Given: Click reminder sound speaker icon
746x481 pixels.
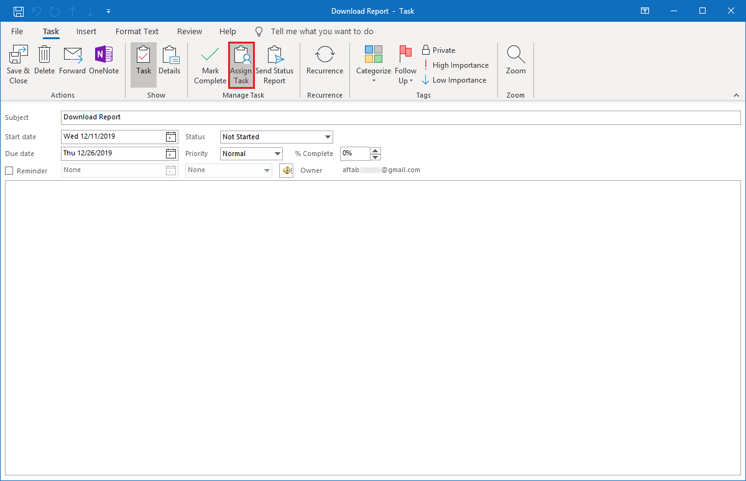Looking at the screenshot, I should coord(287,170).
